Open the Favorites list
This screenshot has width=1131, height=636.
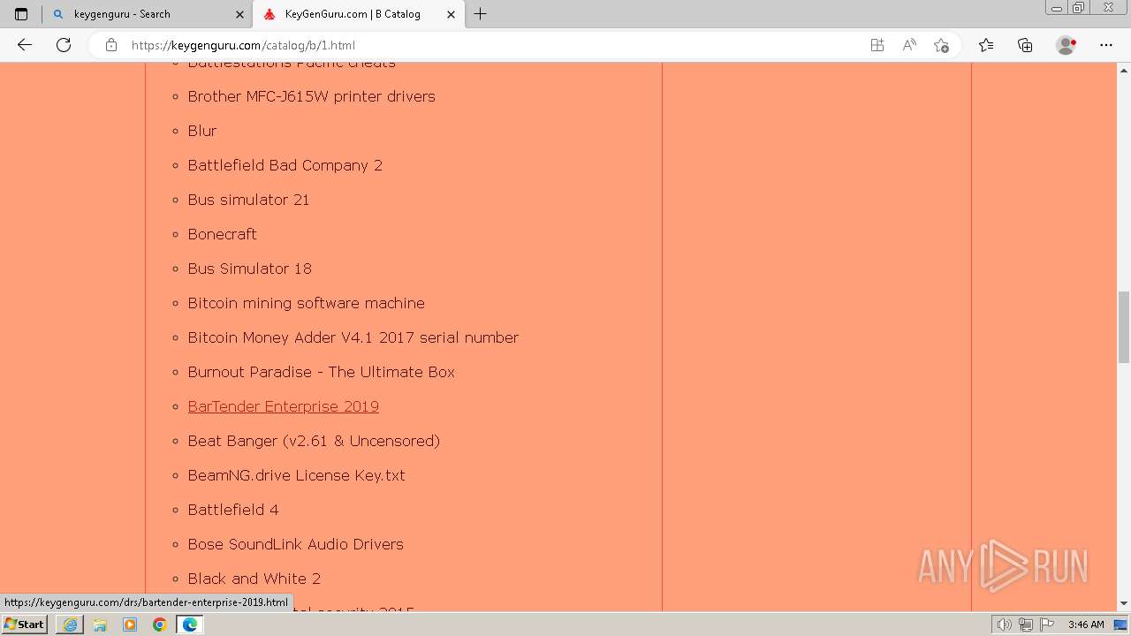tap(986, 45)
